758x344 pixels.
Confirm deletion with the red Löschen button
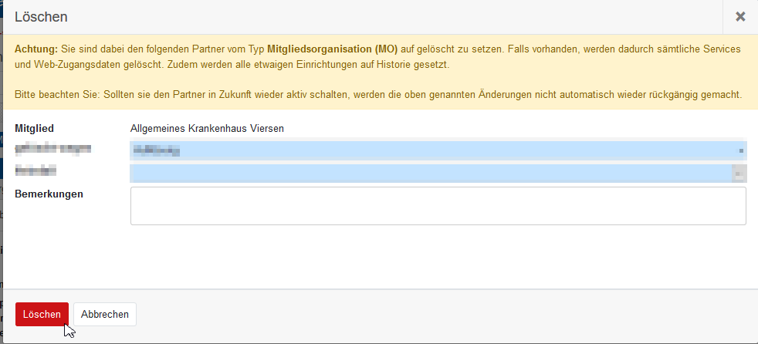click(x=42, y=314)
